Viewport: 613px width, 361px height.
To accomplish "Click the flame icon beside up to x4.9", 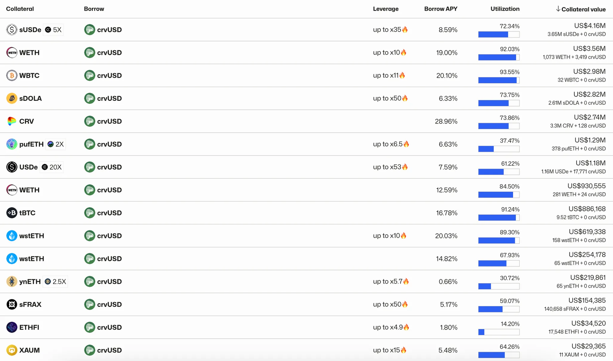I will (406, 327).
